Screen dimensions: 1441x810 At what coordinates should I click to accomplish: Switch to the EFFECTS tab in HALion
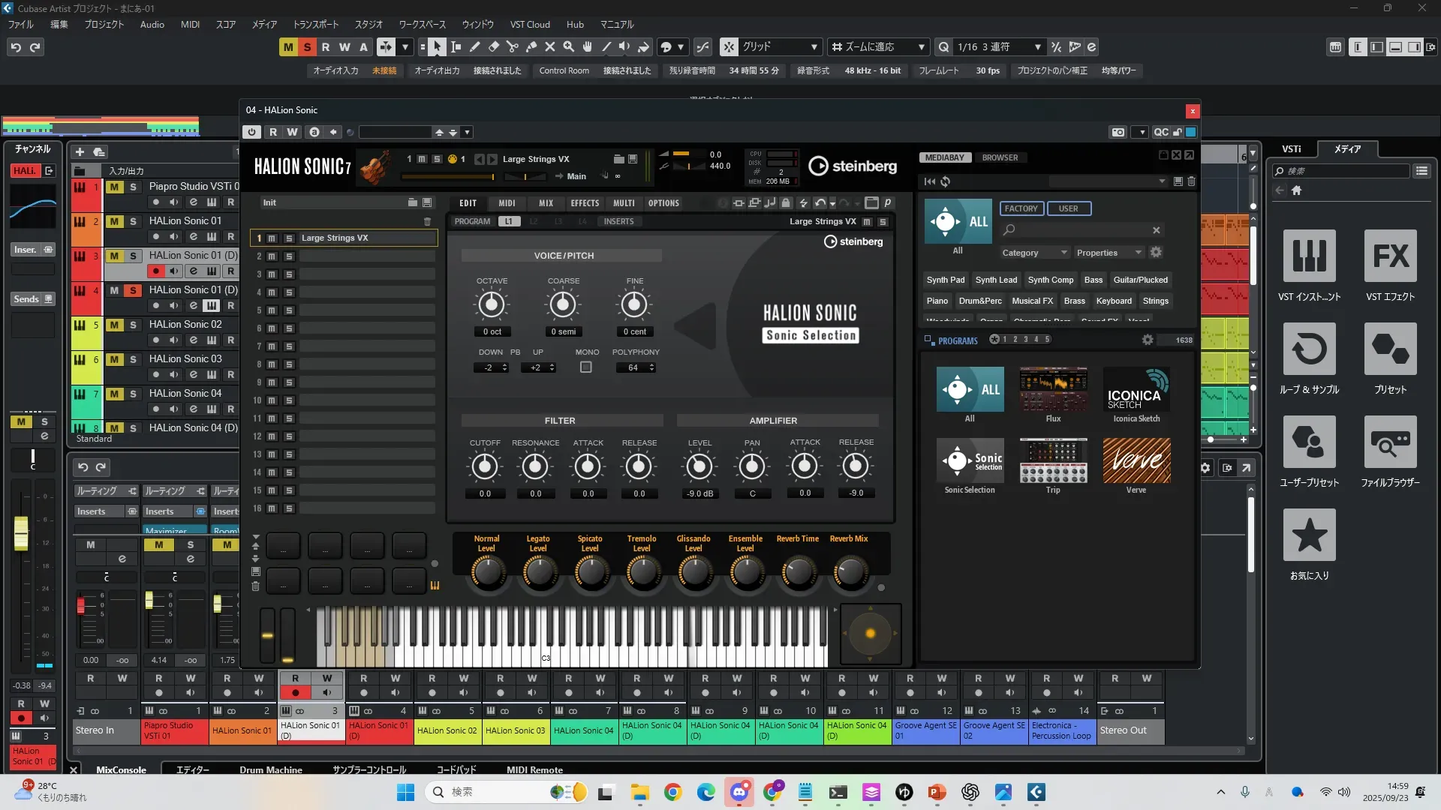[585, 203]
